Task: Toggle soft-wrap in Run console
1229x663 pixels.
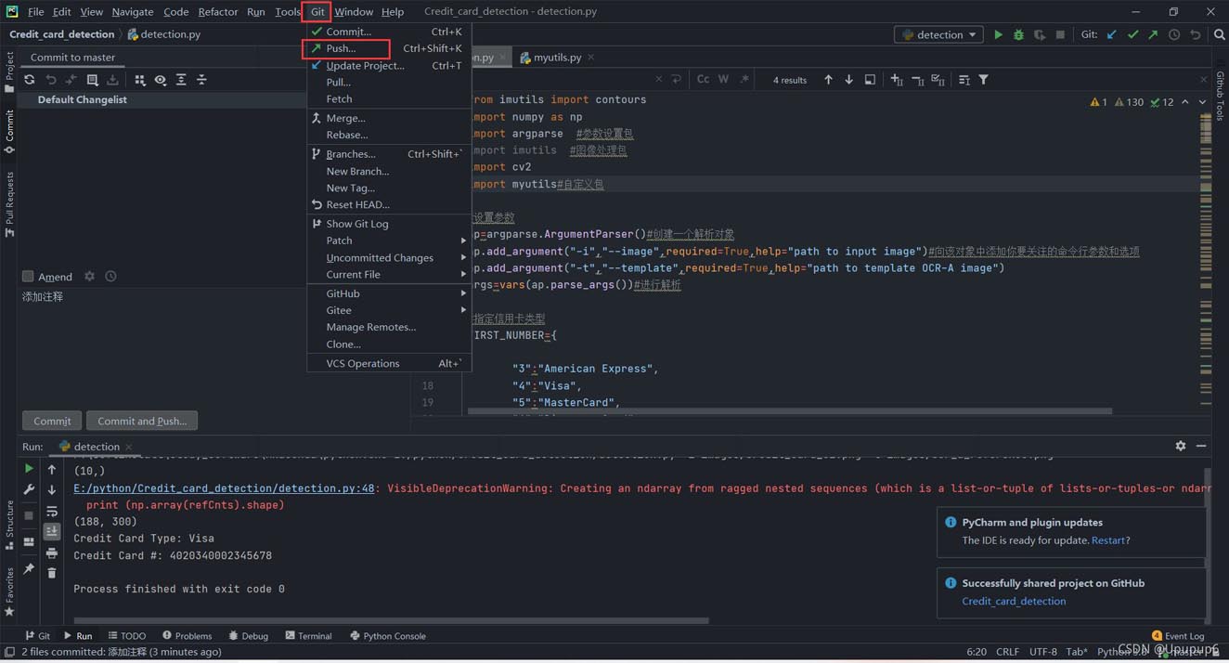Action: [x=52, y=512]
